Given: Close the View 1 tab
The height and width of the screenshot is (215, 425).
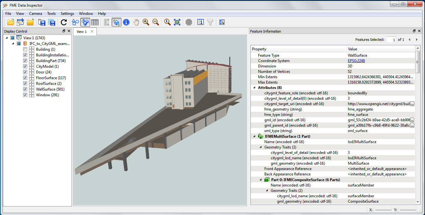Looking at the screenshot, I should coord(92,31).
